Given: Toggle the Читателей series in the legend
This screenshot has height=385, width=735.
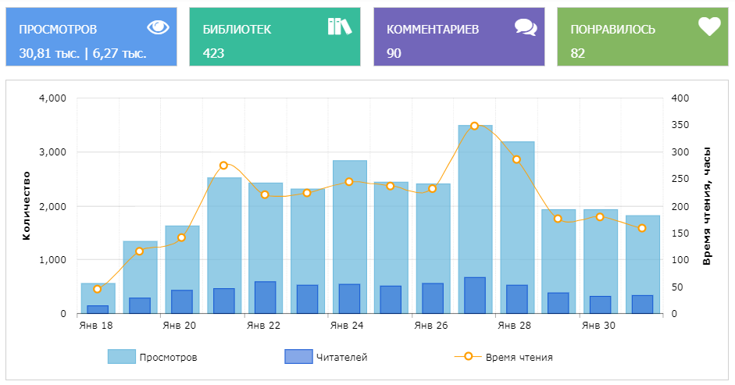Looking at the screenshot, I should [341, 358].
